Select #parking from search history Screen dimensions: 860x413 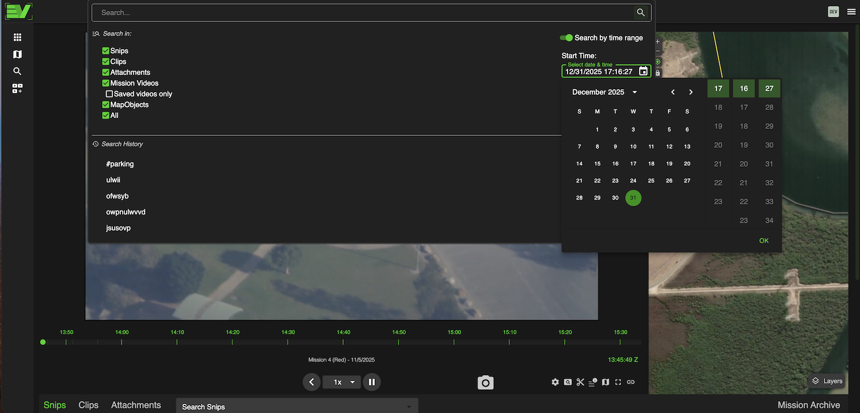pos(120,164)
